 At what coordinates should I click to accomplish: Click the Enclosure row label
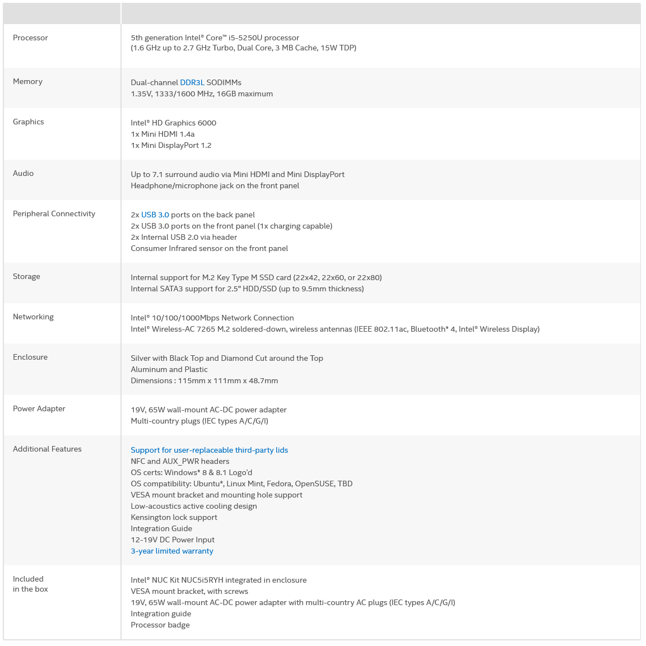(30, 357)
